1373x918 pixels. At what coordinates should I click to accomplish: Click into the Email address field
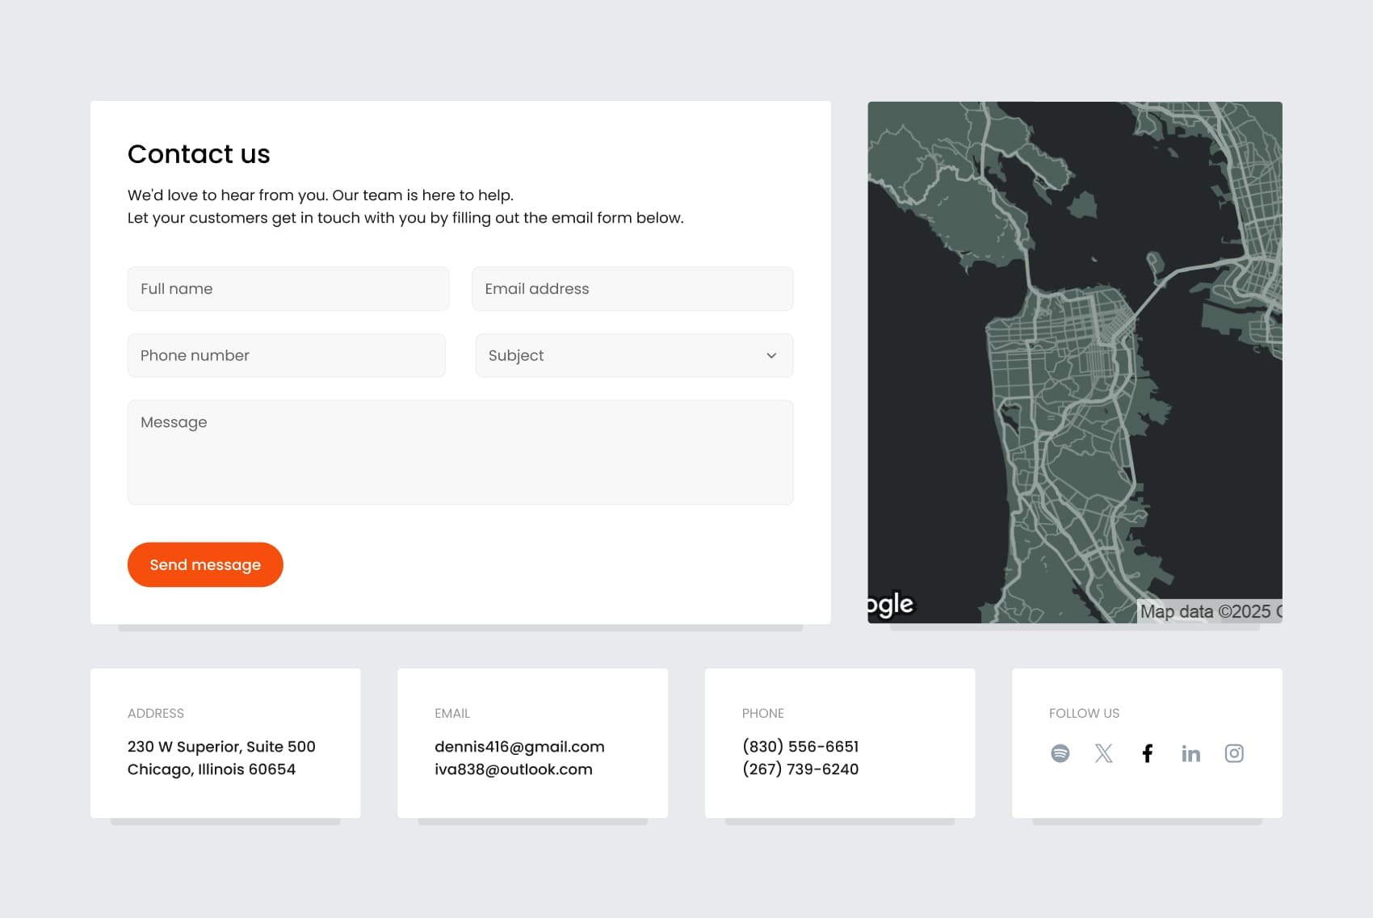pos(632,289)
